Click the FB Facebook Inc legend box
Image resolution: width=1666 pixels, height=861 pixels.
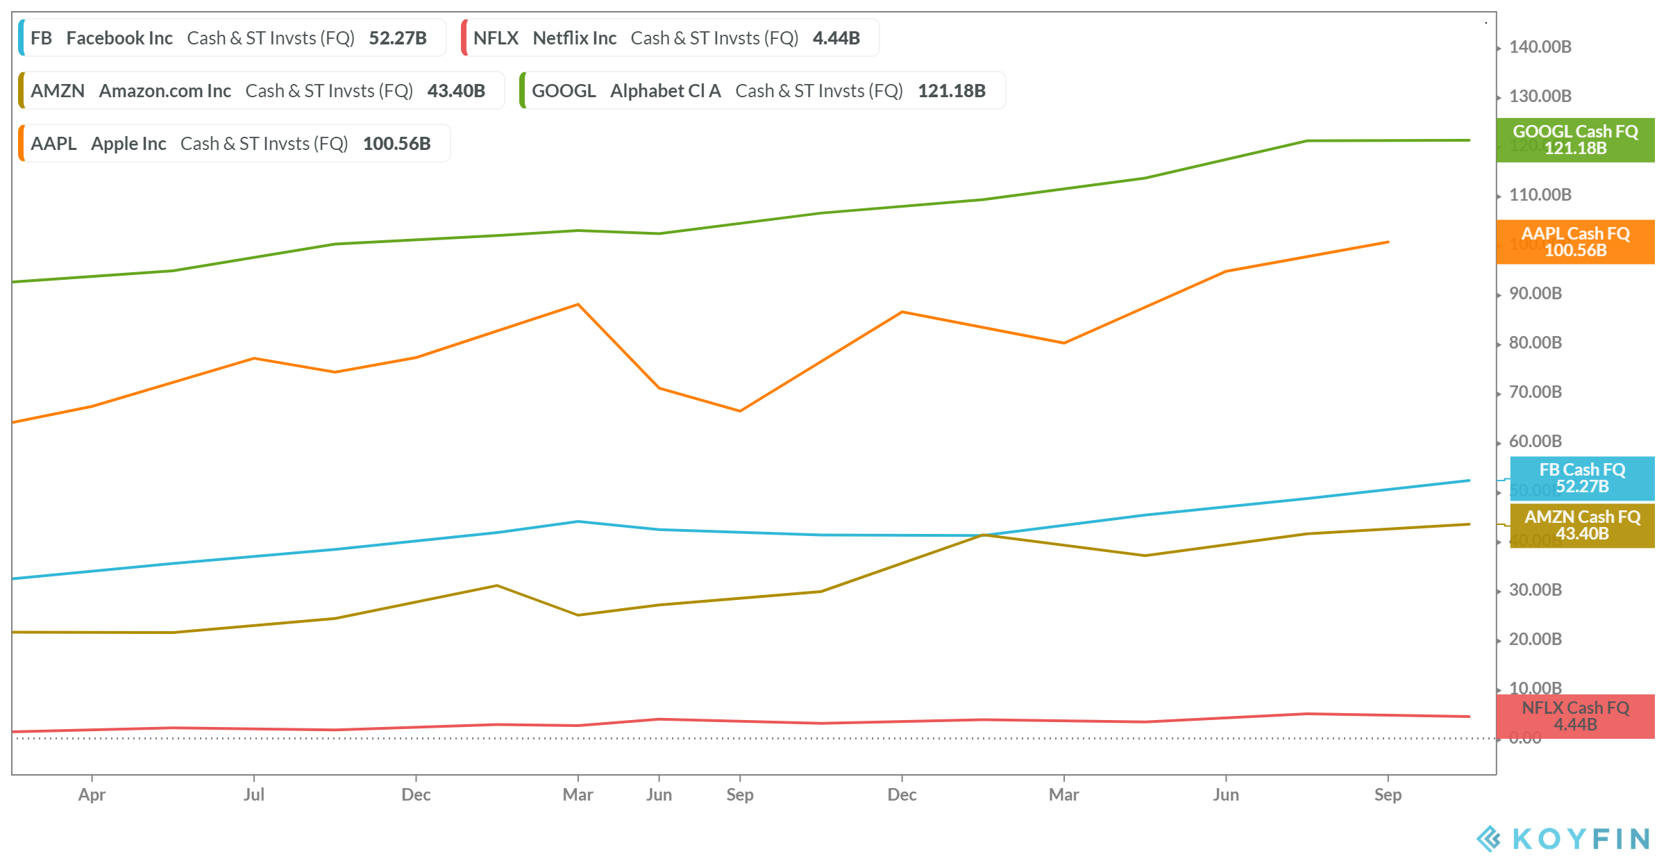[232, 37]
